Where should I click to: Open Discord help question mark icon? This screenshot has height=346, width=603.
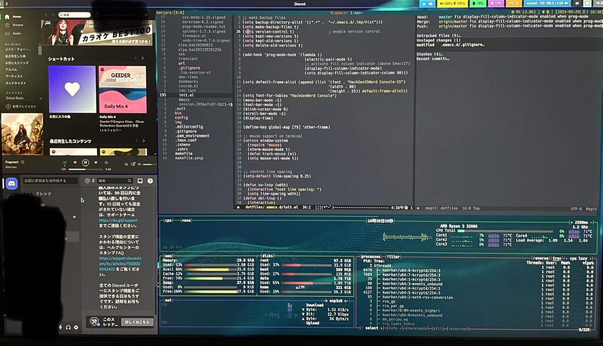point(150,181)
